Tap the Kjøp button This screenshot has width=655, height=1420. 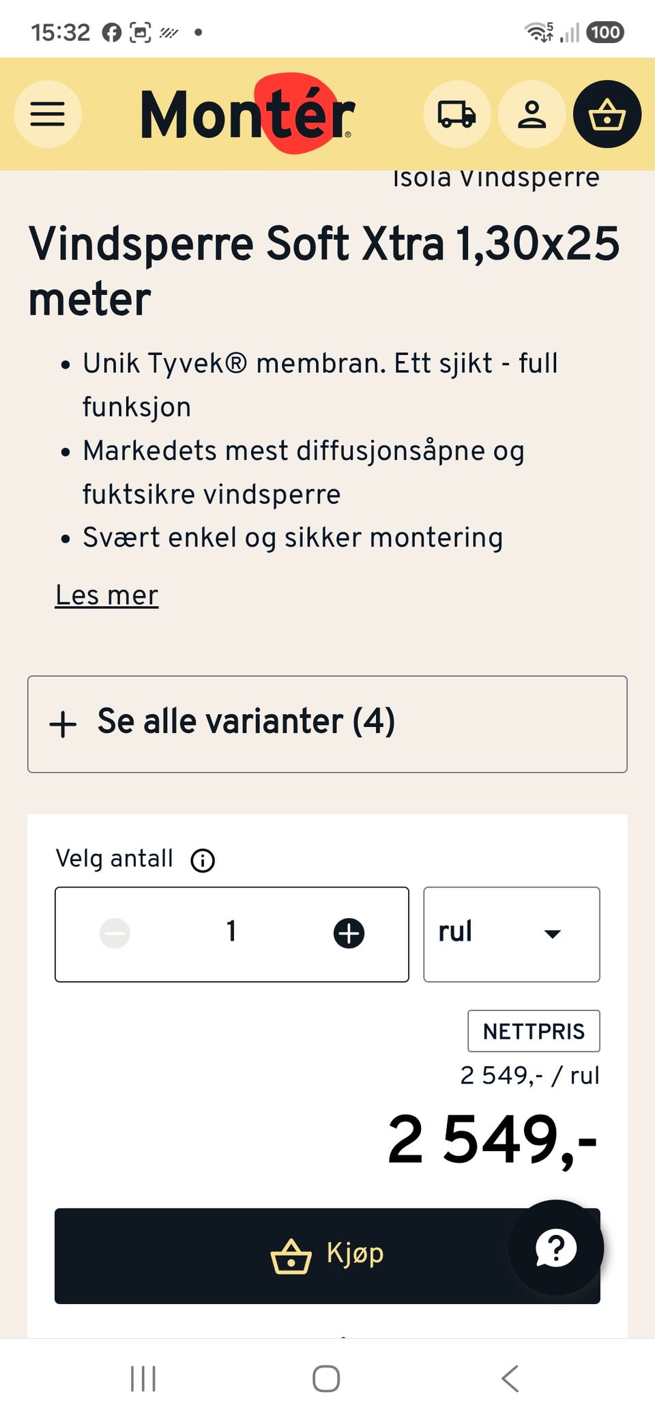(327, 1256)
